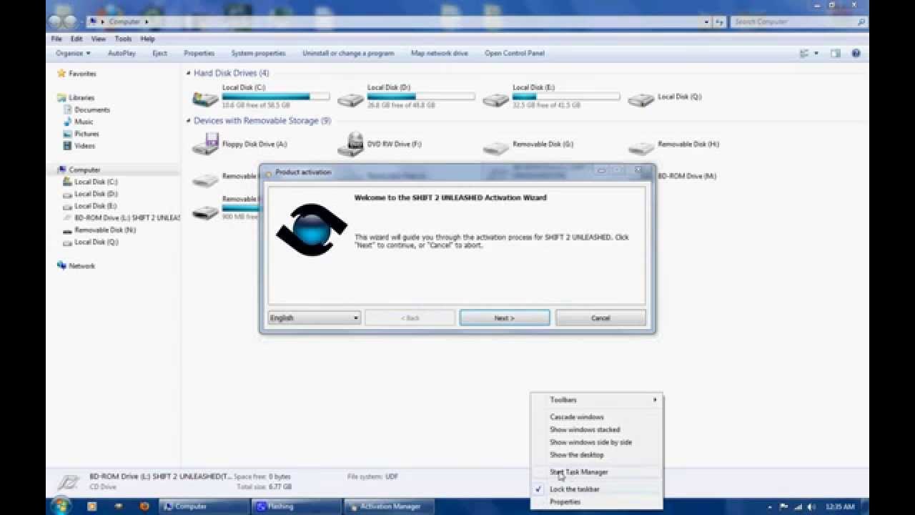Select the DVD RW Drive (F:) icon

350,144
